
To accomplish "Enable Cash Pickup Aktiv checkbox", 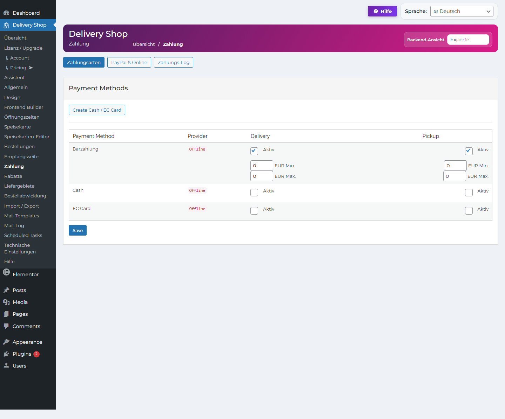I will point(469,192).
